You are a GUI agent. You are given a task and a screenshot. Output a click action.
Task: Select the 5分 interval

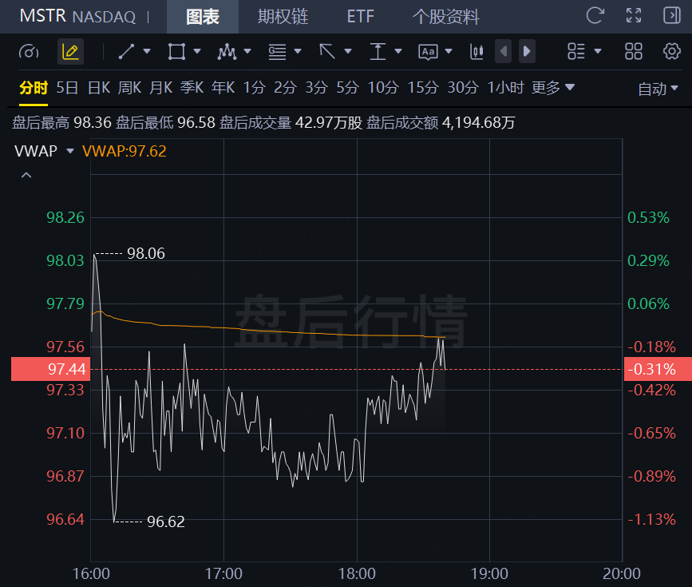point(348,88)
